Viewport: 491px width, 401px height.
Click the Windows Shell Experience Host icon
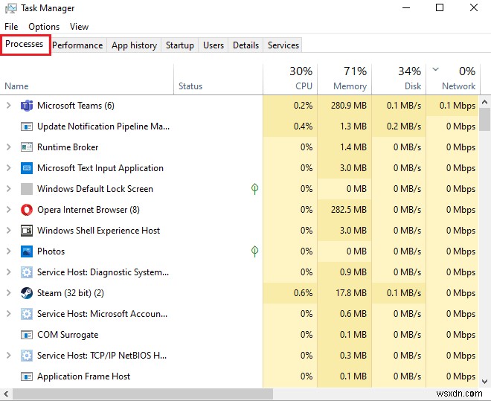(x=27, y=231)
